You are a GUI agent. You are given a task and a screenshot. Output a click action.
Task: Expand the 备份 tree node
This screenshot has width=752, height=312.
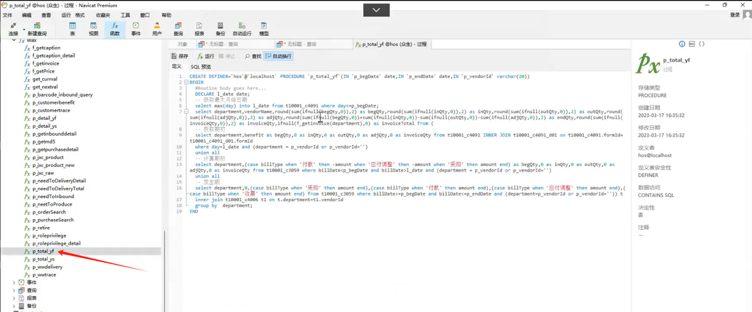[14, 306]
